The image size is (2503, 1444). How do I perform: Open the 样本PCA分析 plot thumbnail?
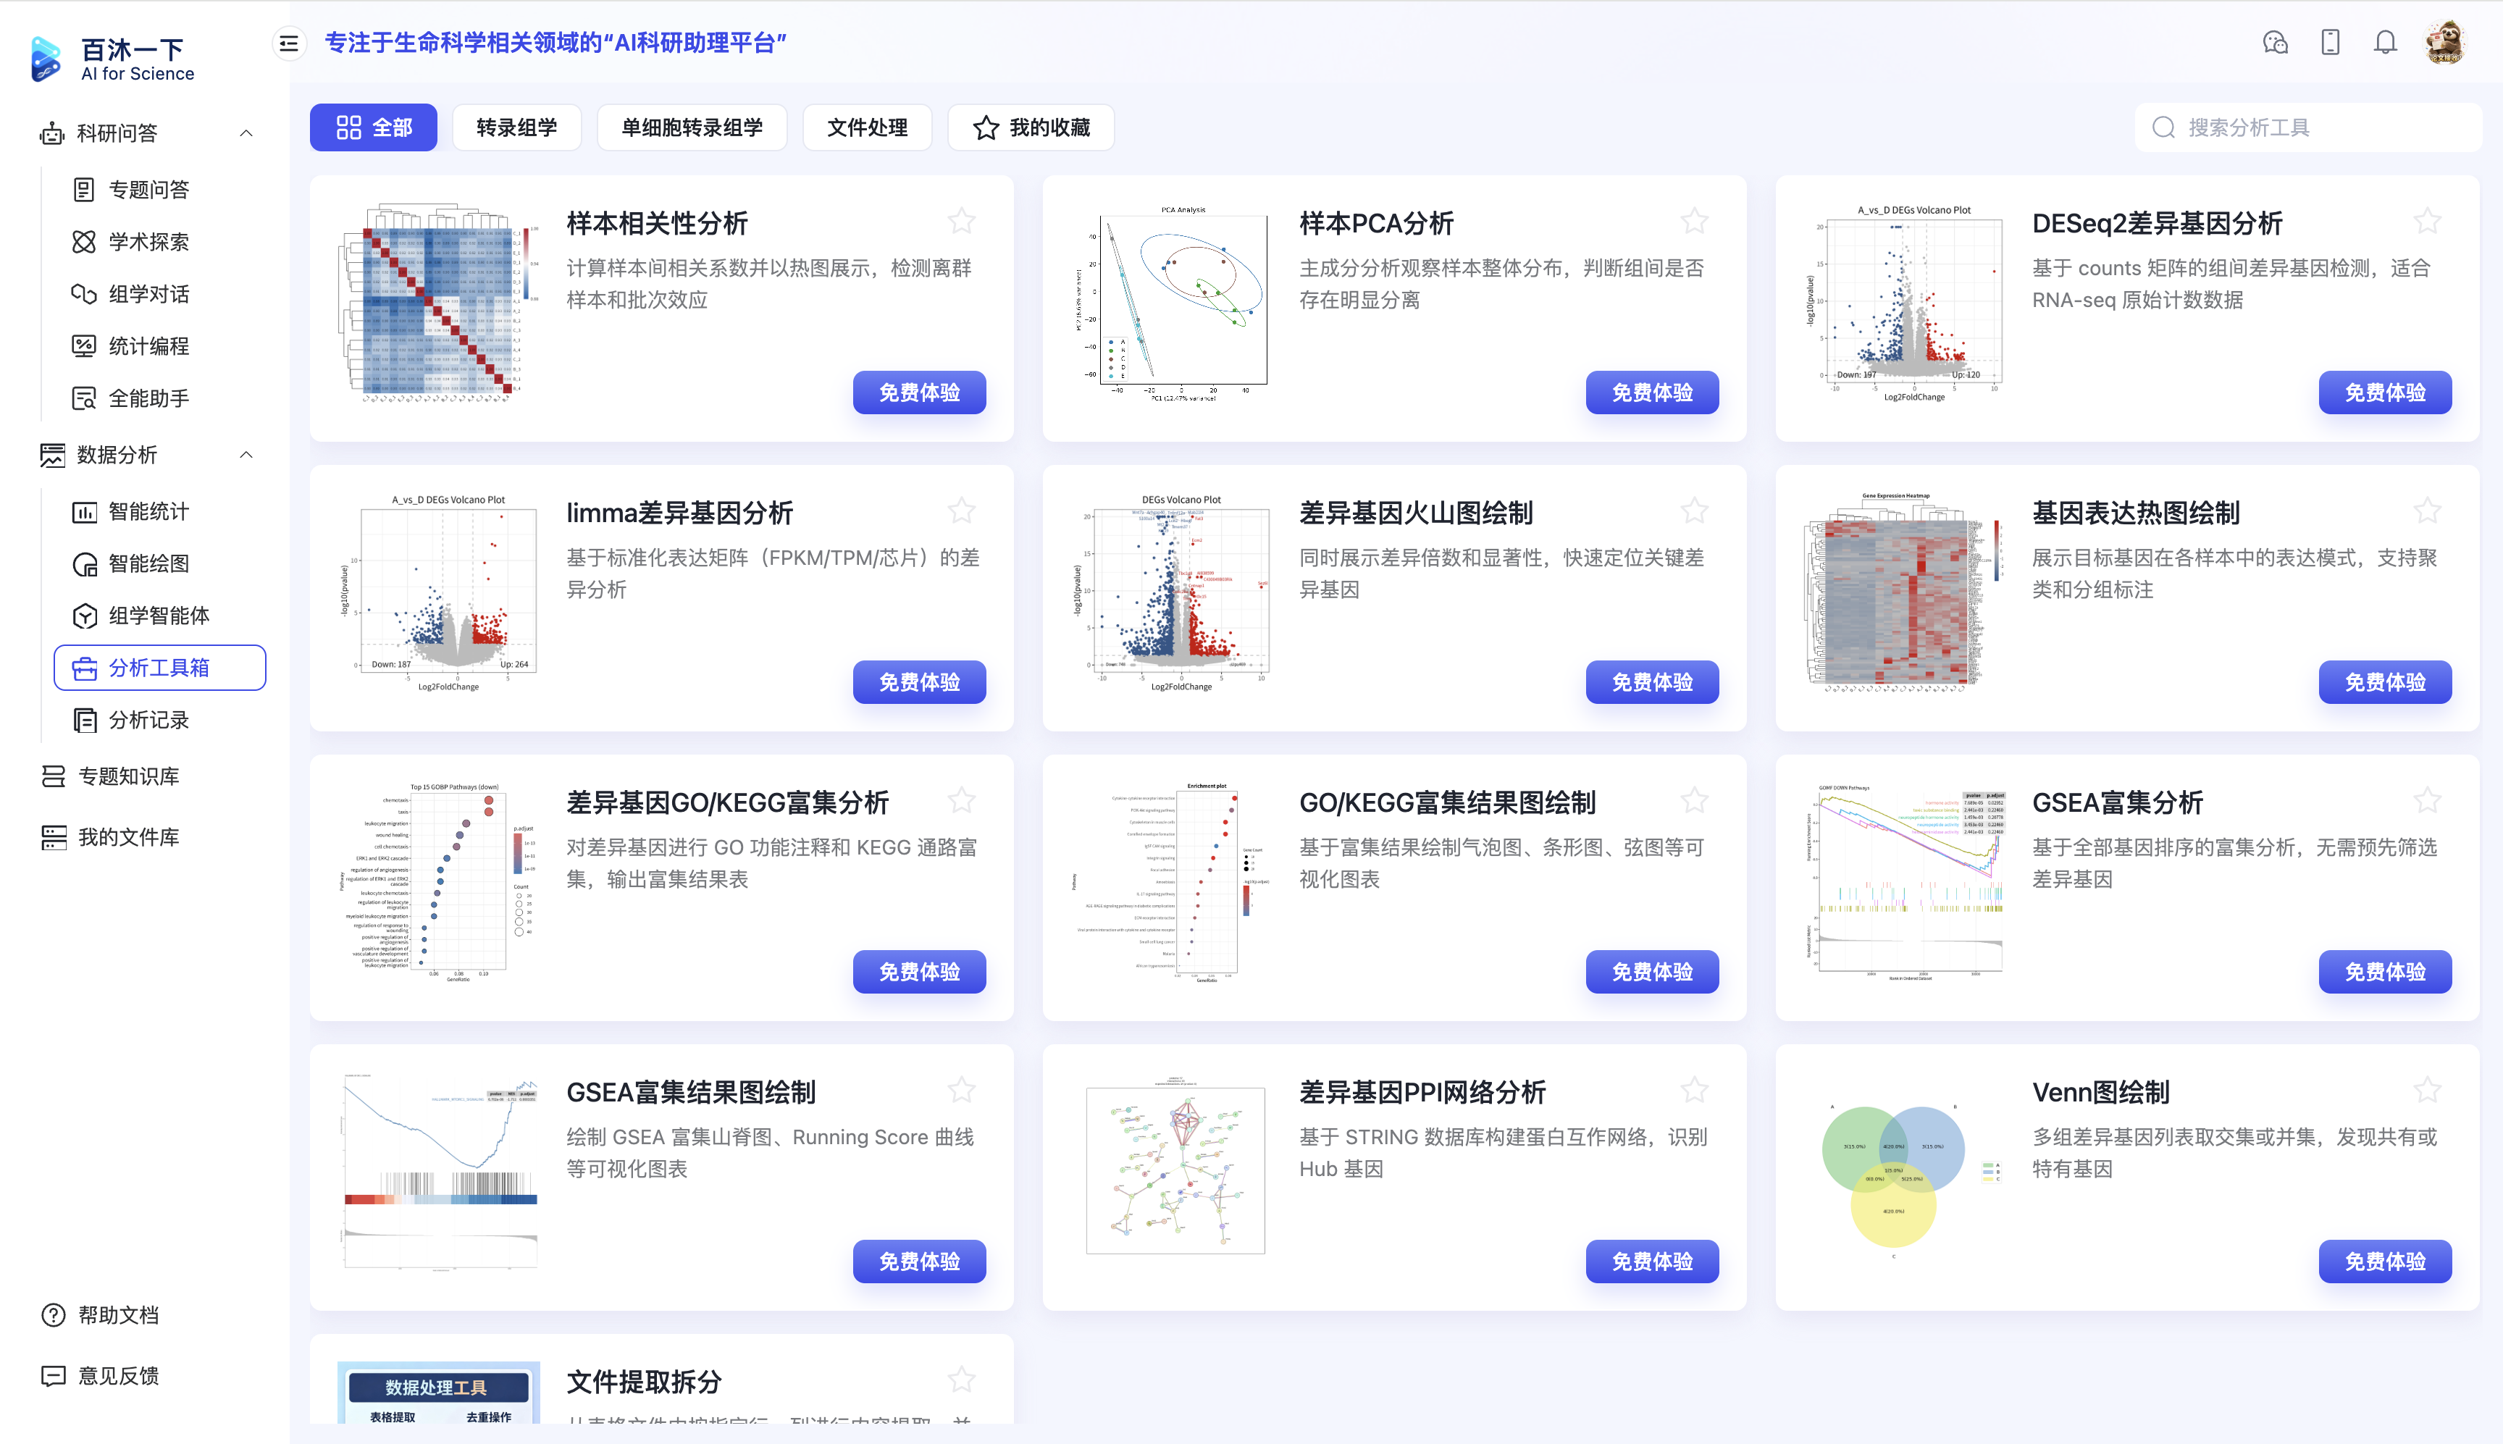pyautogui.click(x=1172, y=303)
